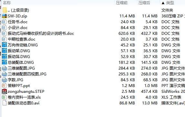The width and height of the screenshot is (185, 117).
Task: Toggle the sort arrow beside 类型
Action: coord(163,3)
